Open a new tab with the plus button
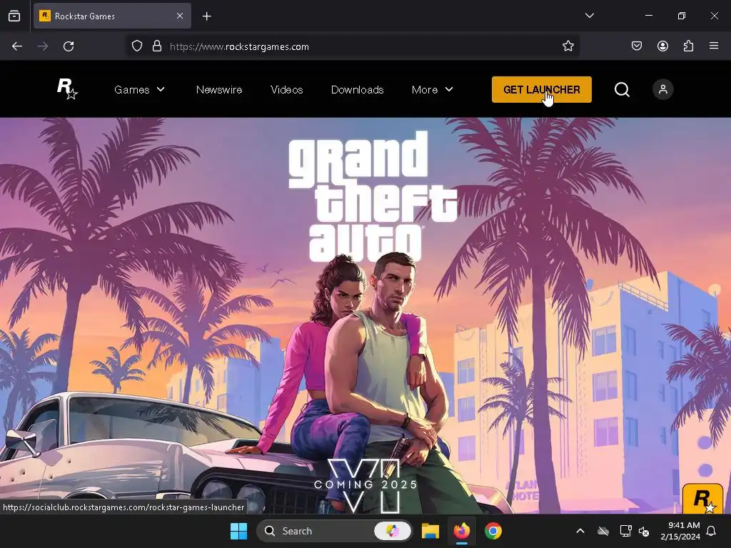 click(206, 16)
